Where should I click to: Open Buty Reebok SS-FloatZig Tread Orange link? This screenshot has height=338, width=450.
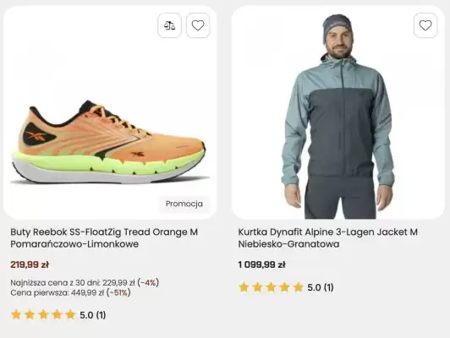(x=104, y=237)
